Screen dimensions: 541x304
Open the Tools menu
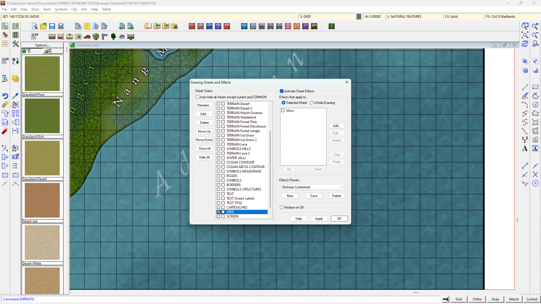click(x=47, y=9)
